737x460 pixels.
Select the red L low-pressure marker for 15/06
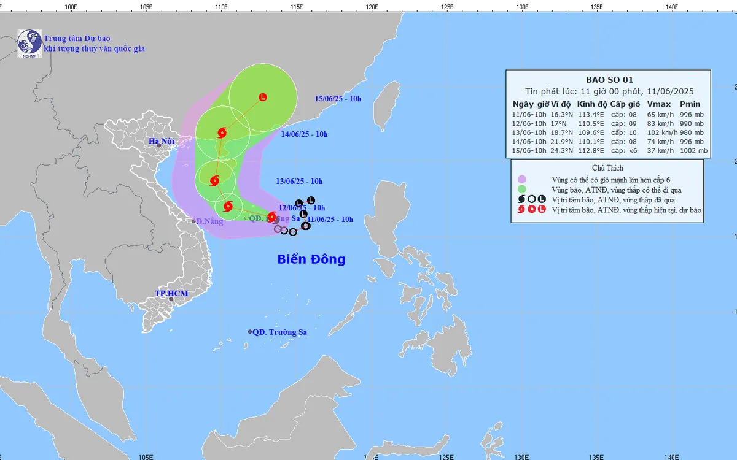click(263, 97)
